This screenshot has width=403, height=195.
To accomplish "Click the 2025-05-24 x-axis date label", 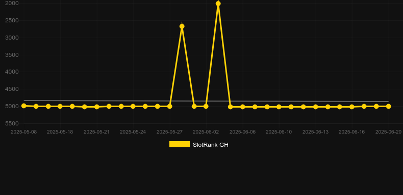I will [x=133, y=132].
